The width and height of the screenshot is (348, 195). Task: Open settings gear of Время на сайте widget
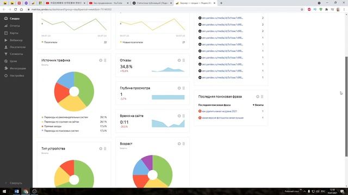pos(179,116)
